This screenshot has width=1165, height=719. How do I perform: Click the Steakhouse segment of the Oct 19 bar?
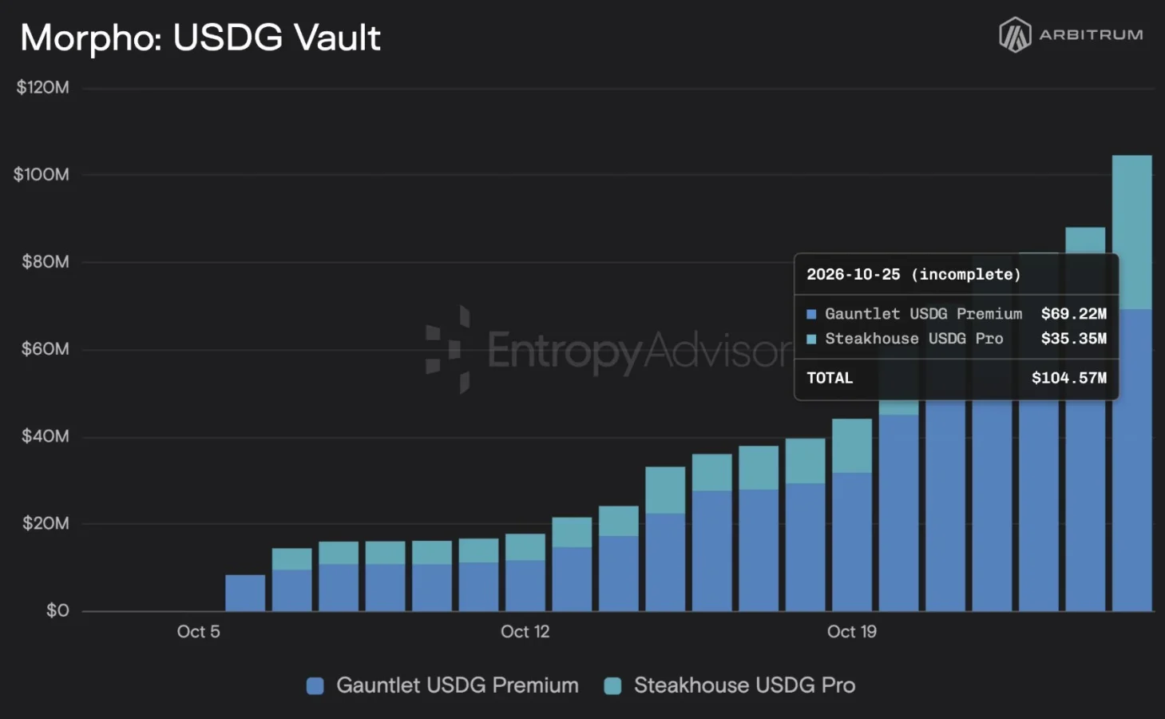pos(852,446)
